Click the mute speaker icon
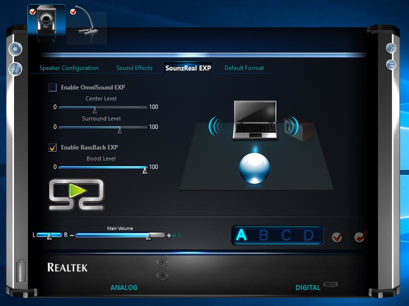 [x=176, y=235]
